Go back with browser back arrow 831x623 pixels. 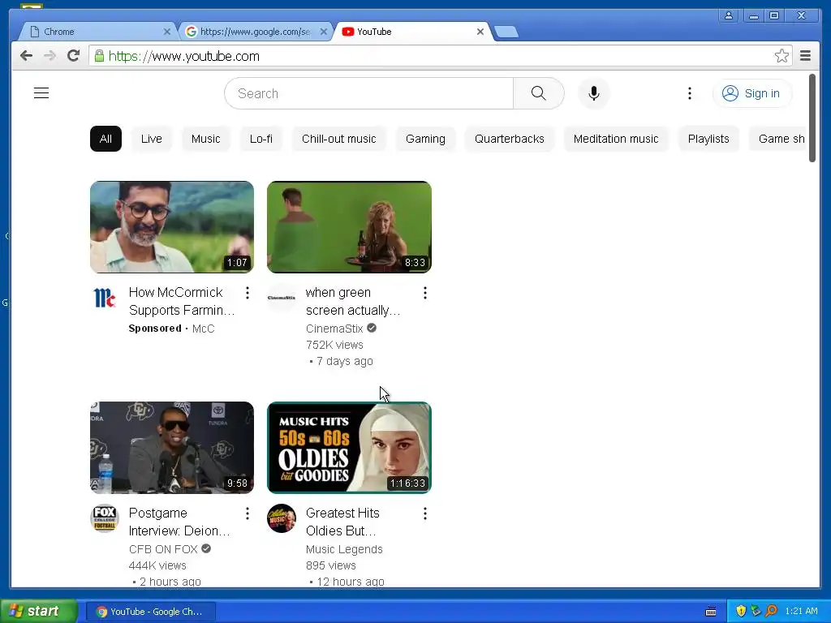pyautogui.click(x=26, y=56)
